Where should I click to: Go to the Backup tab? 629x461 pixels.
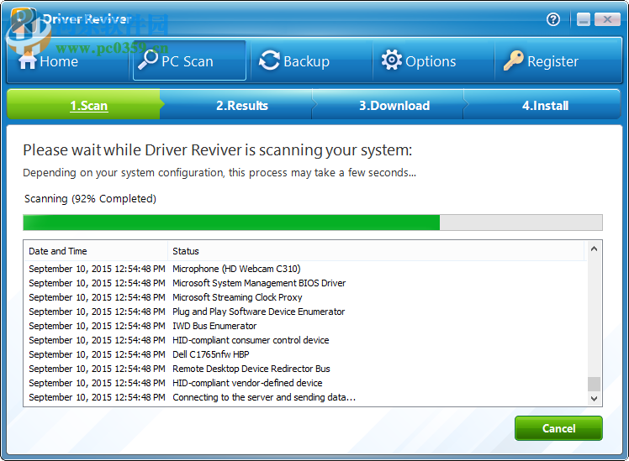pos(311,60)
